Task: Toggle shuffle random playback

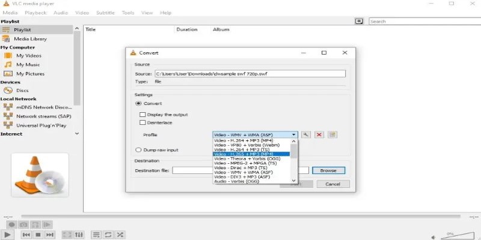Action: click(120, 235)
